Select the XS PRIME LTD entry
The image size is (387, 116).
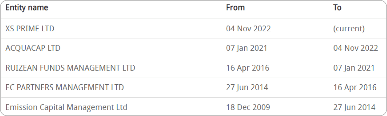click(30, 29)
